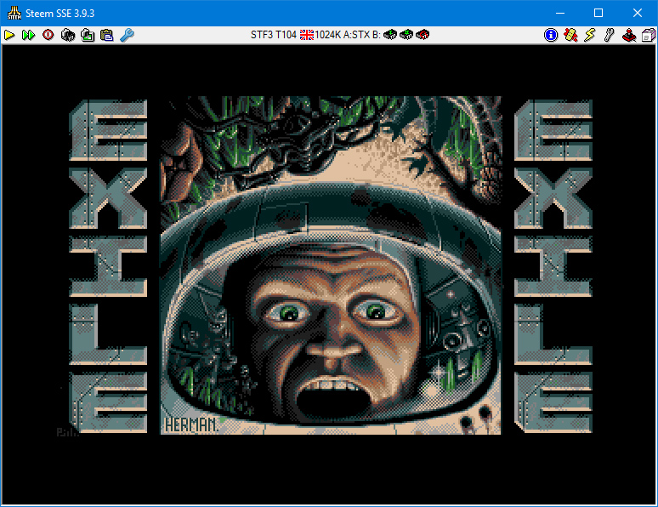Click the second green chip status icon
The width and height of the screenshot is (658, 507).
[x=406, y=35]
